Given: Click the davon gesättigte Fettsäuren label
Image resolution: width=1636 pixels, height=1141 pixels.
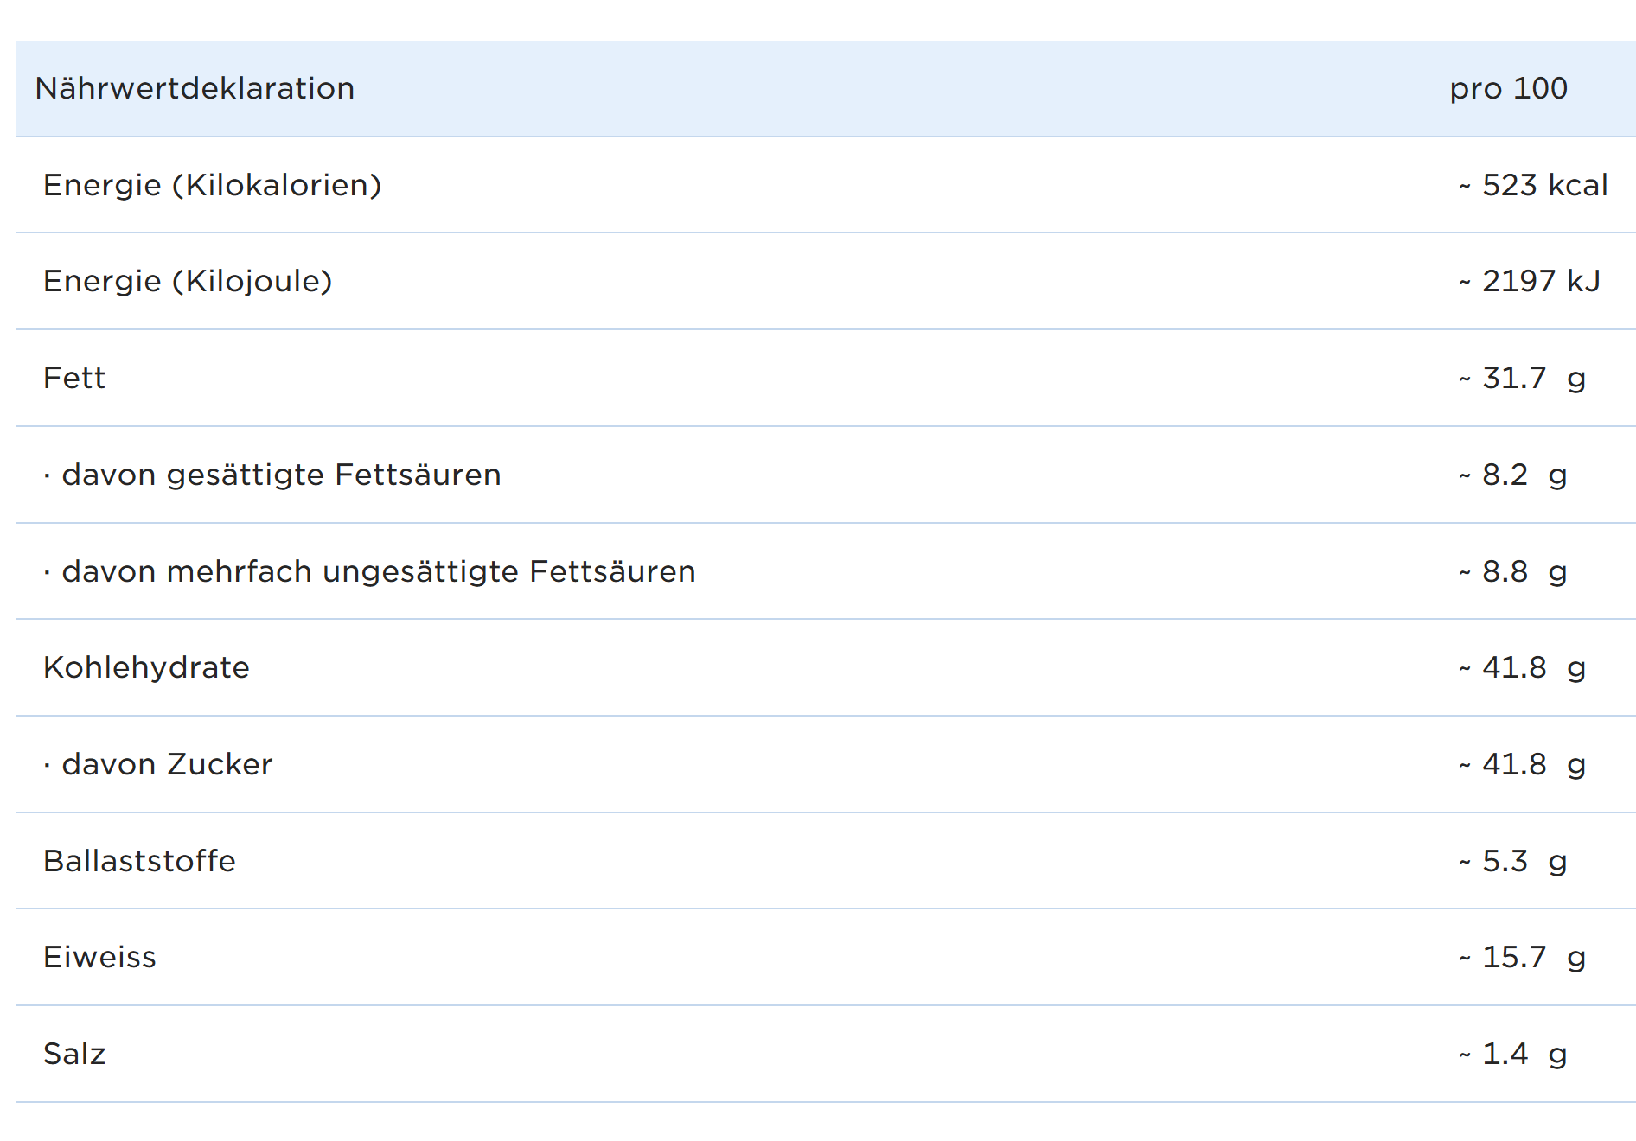Looking at the screenshot, I should click(x=280, y=475).
